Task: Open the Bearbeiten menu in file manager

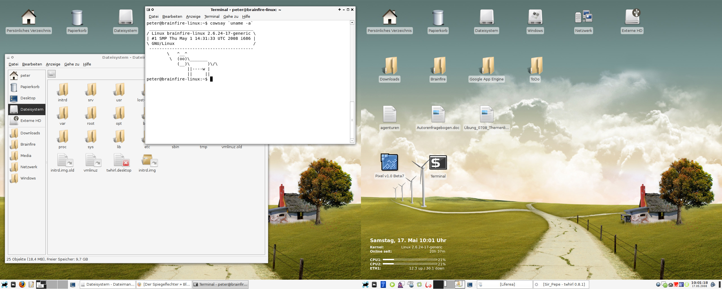Action: click(x=32, y=64)
